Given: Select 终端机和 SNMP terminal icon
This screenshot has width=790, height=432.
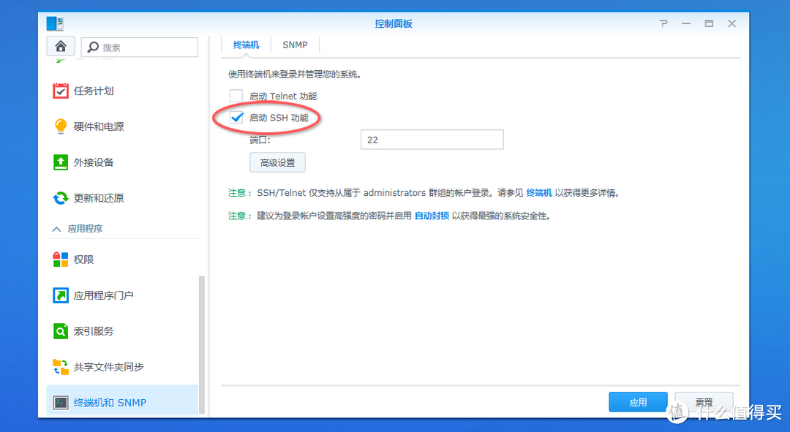Looking at the screenshot, I should (61, 402).
